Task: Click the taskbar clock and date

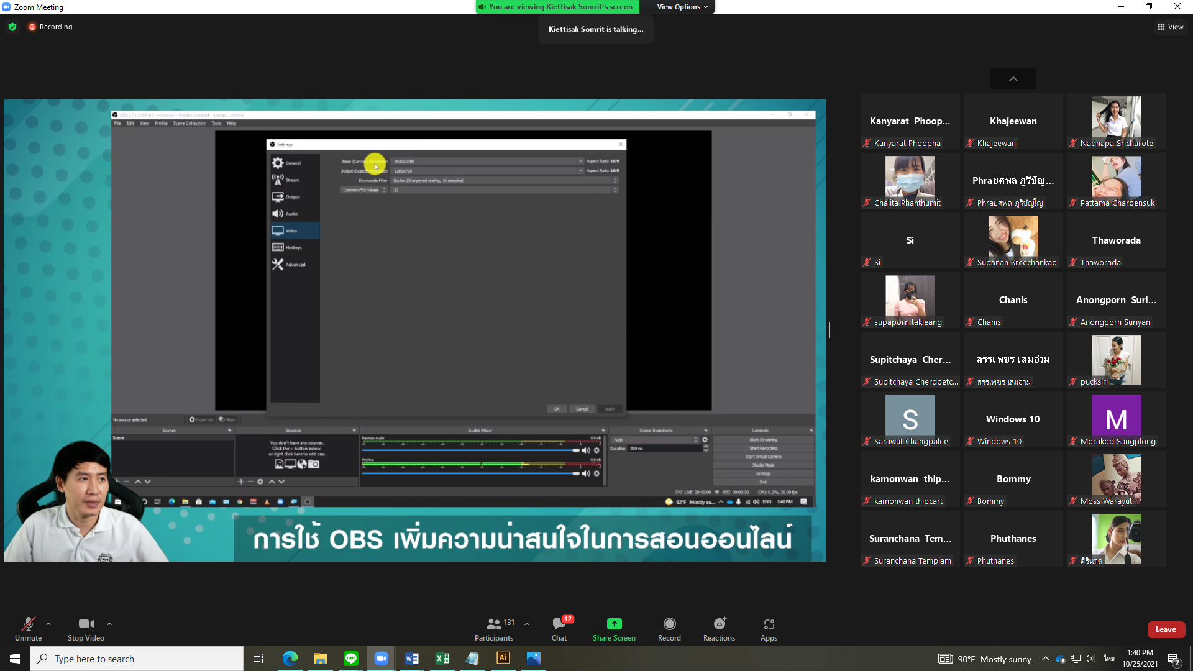Action: (1140, 659)
